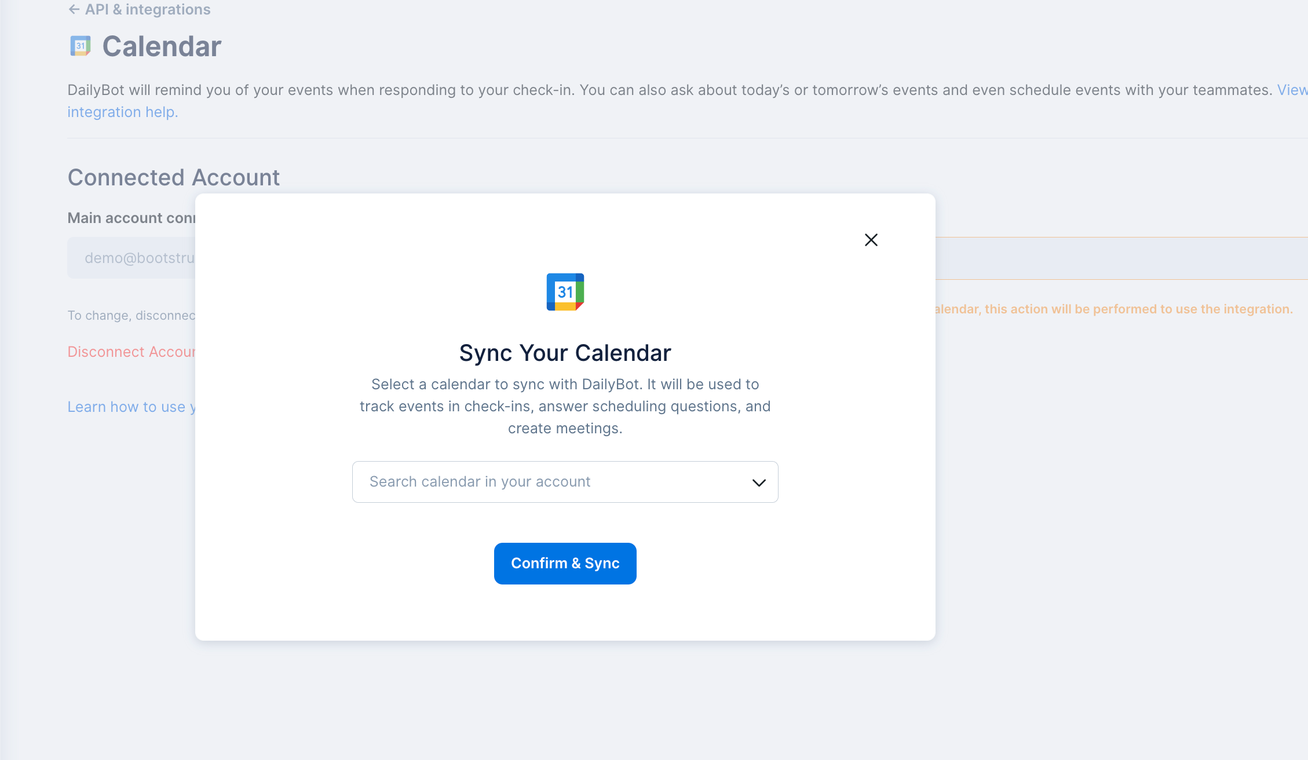Click the "Select a calendar to sync" description
Viewport: 1308px width, 760px height.
click(x=565, y=406)
